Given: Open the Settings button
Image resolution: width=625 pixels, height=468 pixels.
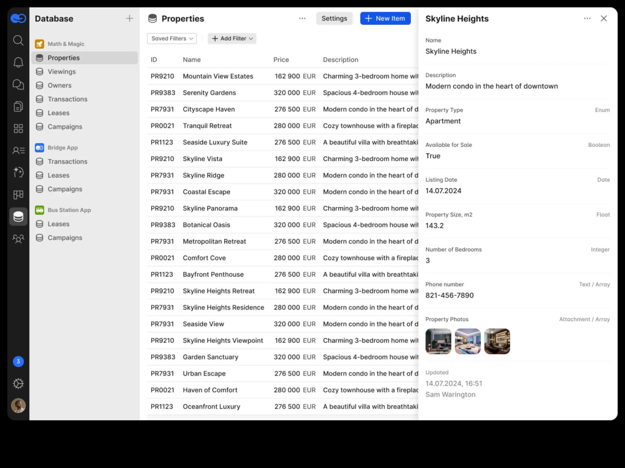Looking at the screenshot, I should click(334, 19).
